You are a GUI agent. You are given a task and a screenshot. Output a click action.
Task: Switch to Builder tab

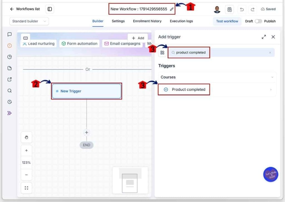(98, 21)
